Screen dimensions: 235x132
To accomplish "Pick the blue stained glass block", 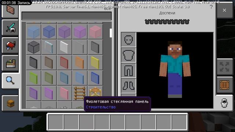I will coord(49,32).
